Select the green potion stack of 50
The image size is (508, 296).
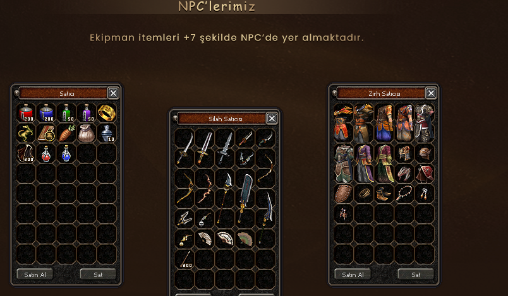pyautogui.click(x=66, y=113)
